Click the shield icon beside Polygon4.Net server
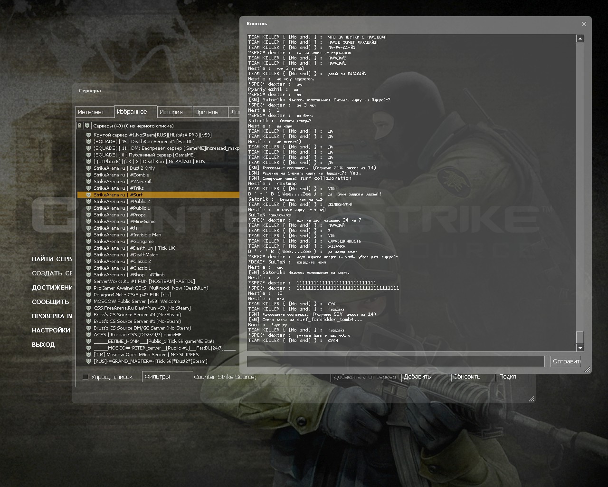This screenshot has width=608, height=487. (x=88, y=295)
